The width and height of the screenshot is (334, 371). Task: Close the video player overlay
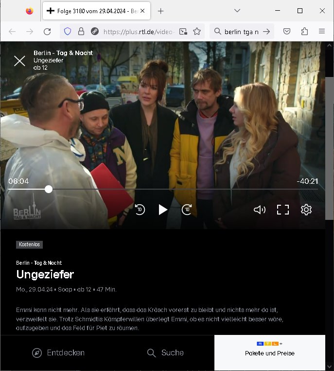pyautogui.click(x=19, y=60)
